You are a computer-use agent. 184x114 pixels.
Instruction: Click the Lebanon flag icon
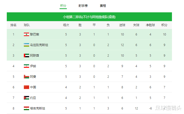click(x=26, y=34)
